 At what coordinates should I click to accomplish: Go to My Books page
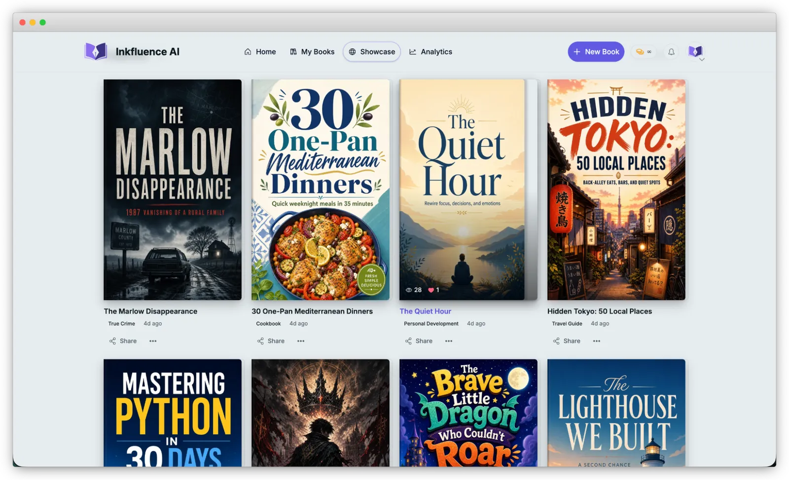click(x=312, y=52)
